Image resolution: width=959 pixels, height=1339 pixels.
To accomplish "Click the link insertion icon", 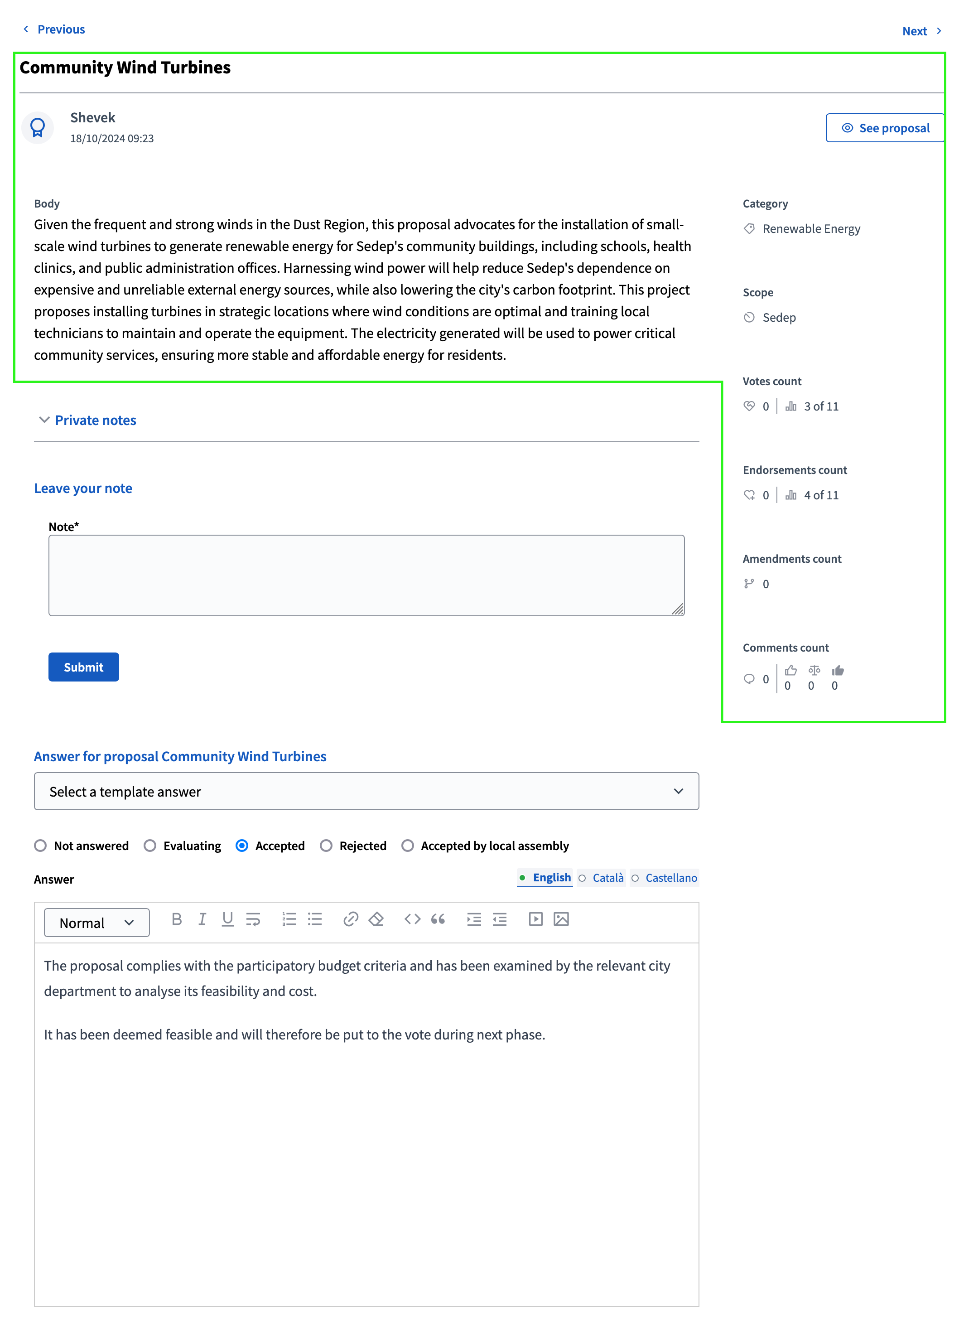I will (x=351, y=921).
